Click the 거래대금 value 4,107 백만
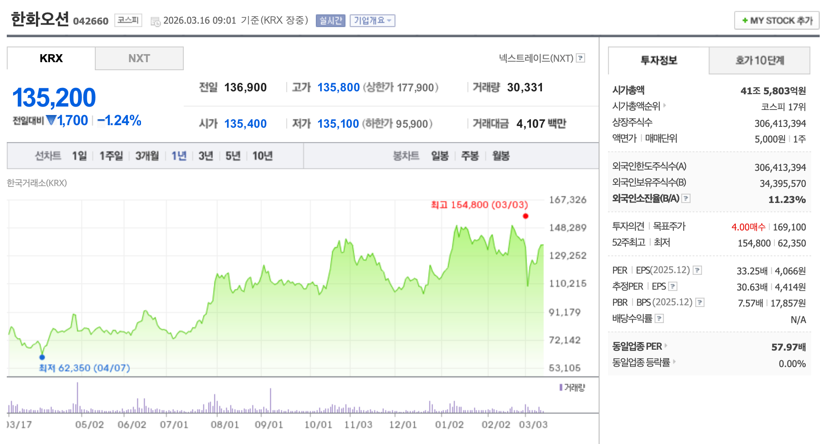 point(541,123)
